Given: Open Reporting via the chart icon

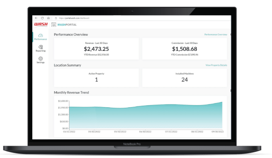Looking at the screenshot, I should click(40, 47).
